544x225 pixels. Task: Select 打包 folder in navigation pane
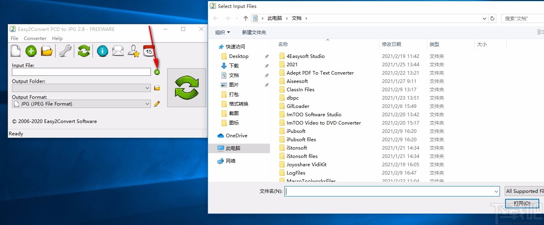[234, 94]
